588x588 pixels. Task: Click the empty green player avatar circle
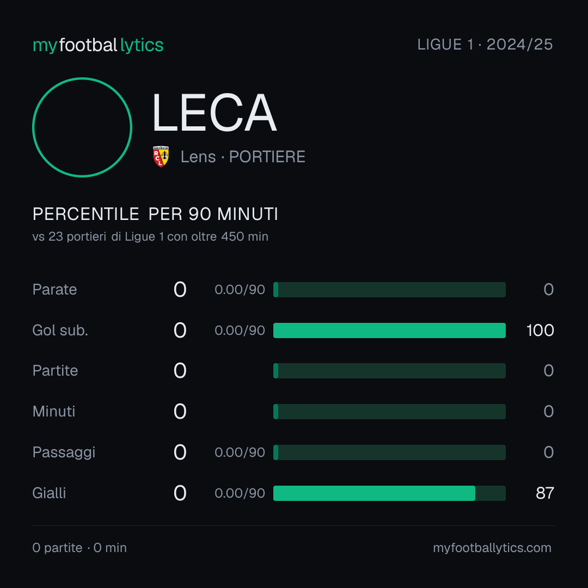(82, 127)
